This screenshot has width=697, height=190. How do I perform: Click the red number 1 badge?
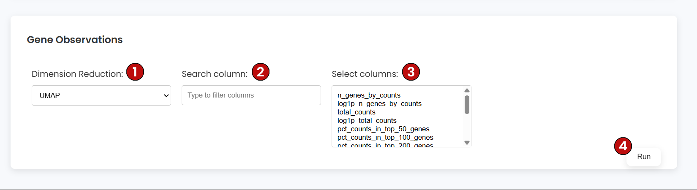pos(135,72)
